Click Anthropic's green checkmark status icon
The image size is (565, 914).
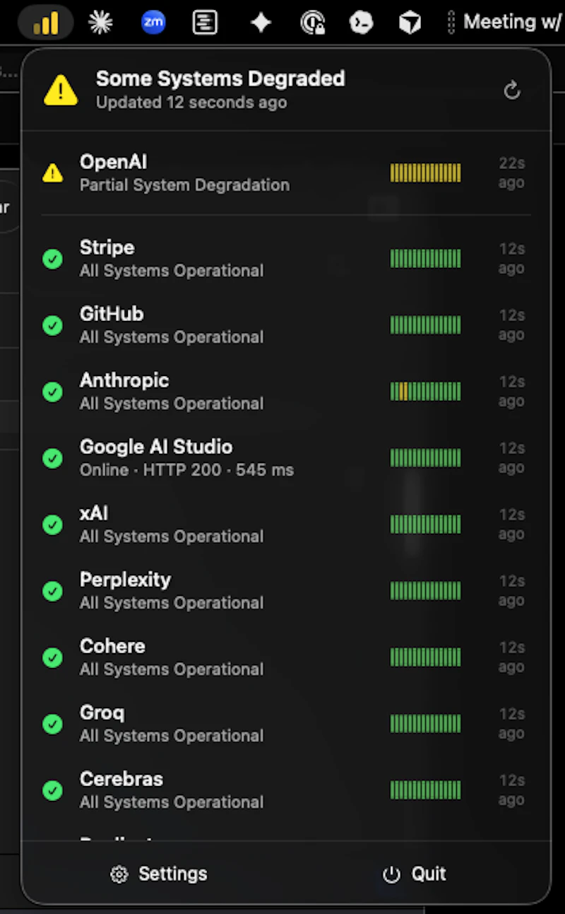click(x=52, y=392)
